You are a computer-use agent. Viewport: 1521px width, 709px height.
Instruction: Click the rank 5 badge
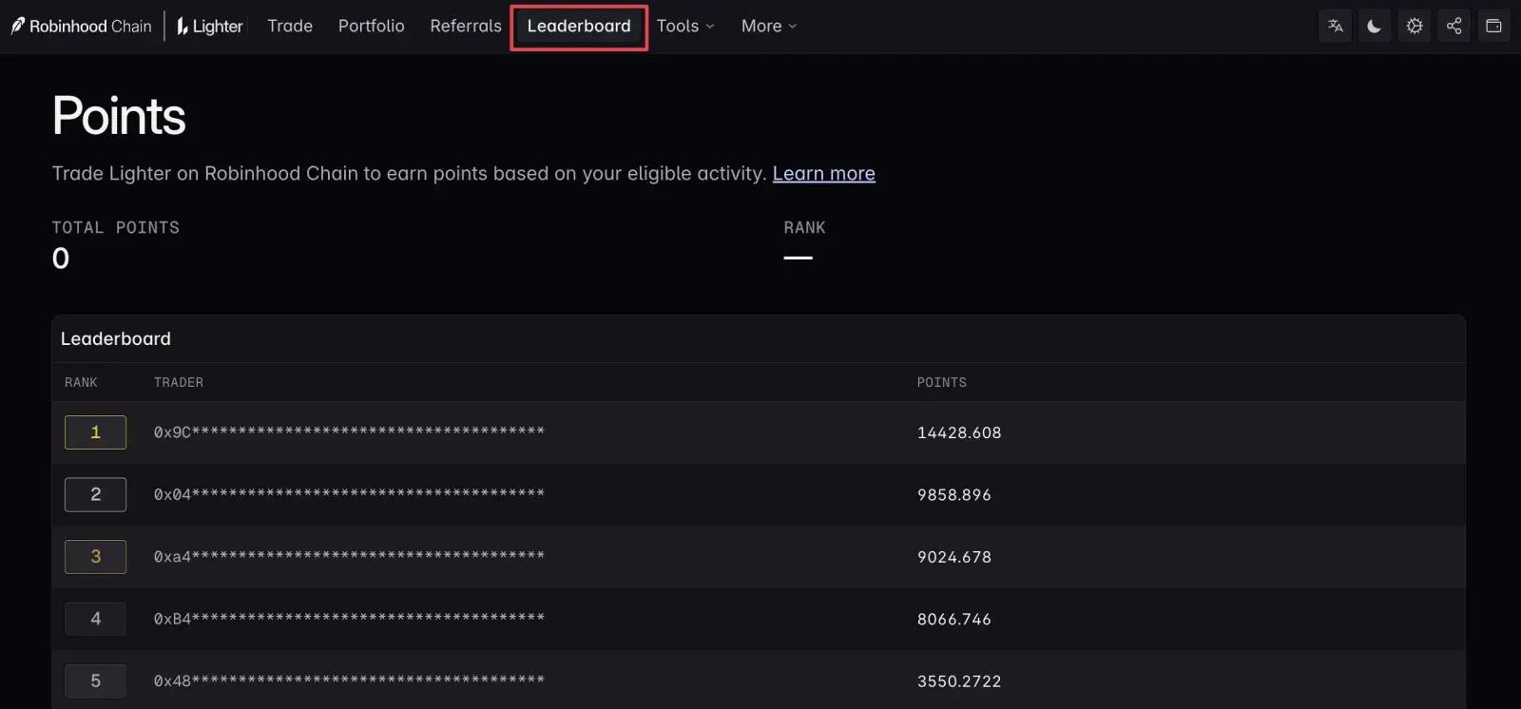click(x=95, y=680)
